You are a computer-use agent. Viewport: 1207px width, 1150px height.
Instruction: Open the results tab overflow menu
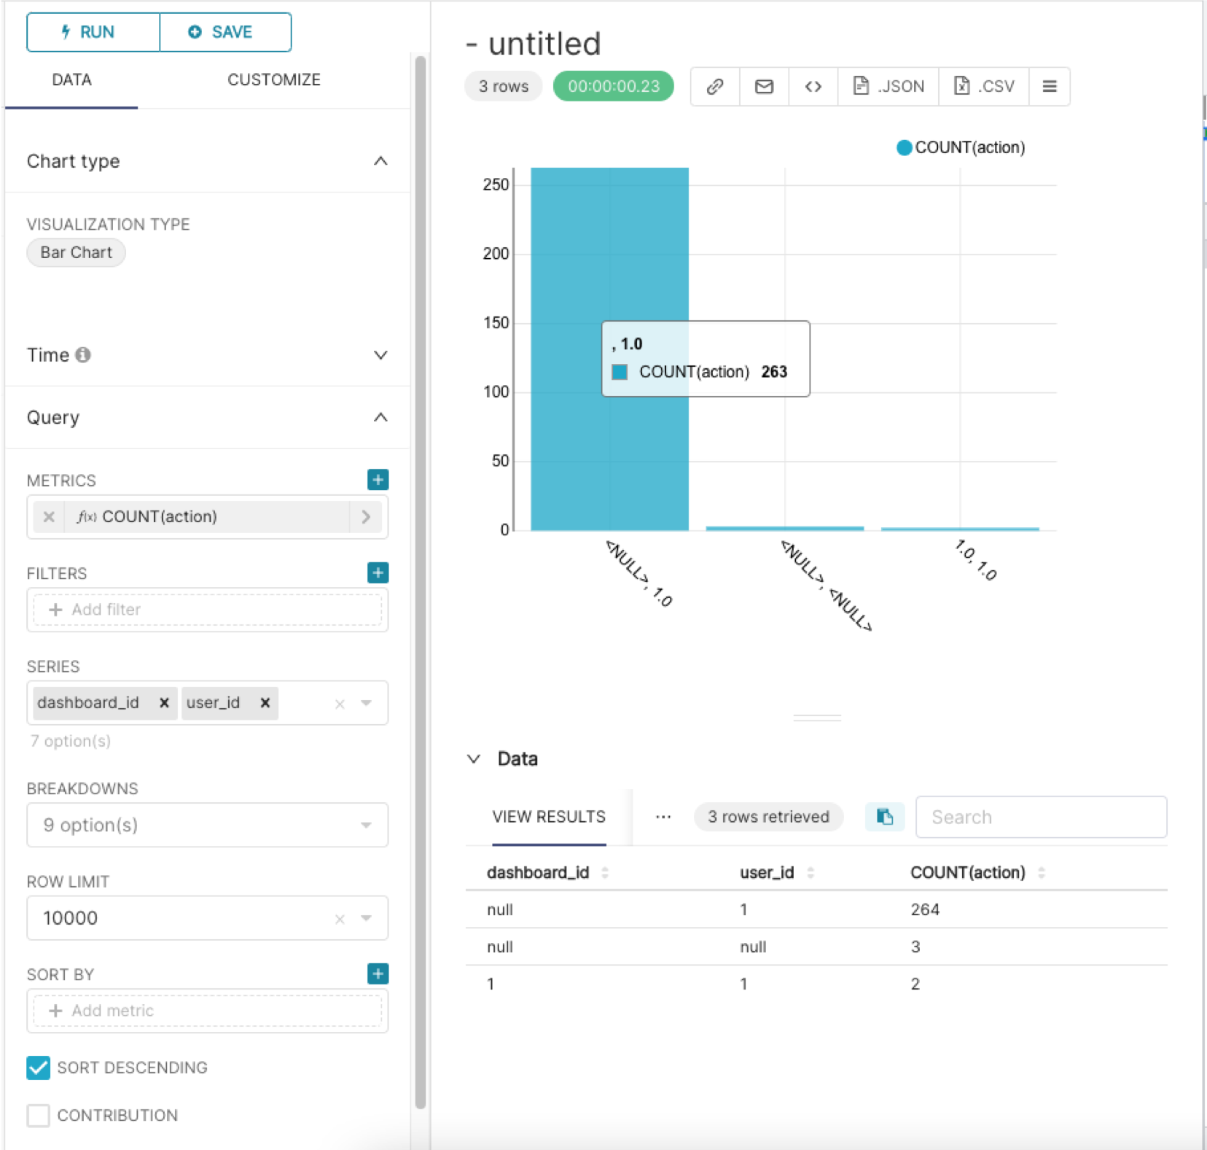tap(663, 817)
